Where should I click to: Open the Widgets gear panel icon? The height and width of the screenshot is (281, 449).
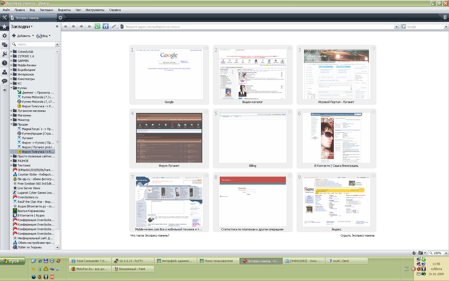click(x=5, y=36)
